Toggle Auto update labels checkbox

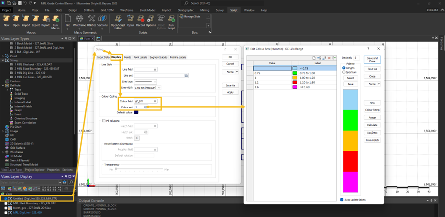point(342,200)
